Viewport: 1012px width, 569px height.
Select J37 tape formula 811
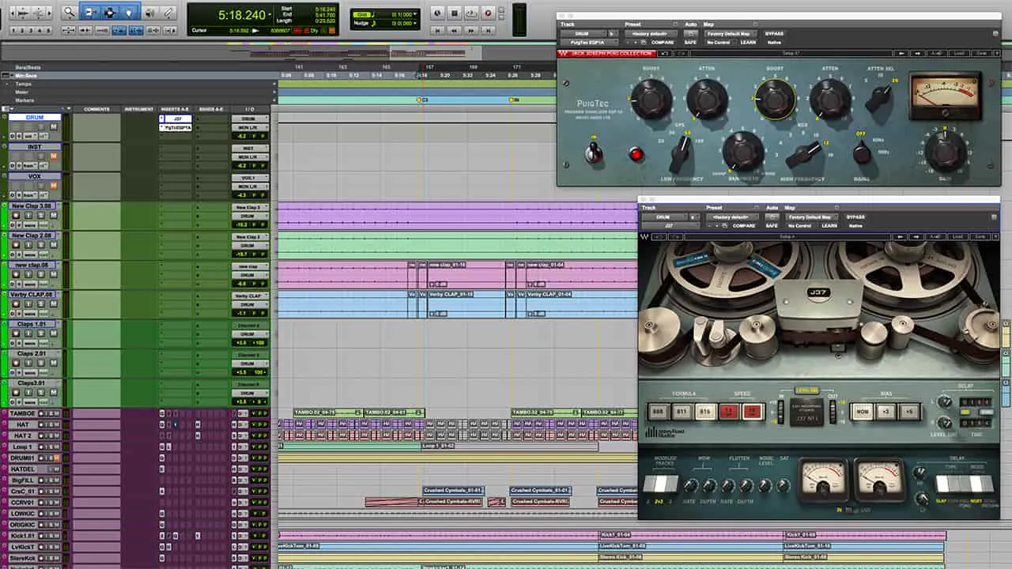[x=682, y=411]
